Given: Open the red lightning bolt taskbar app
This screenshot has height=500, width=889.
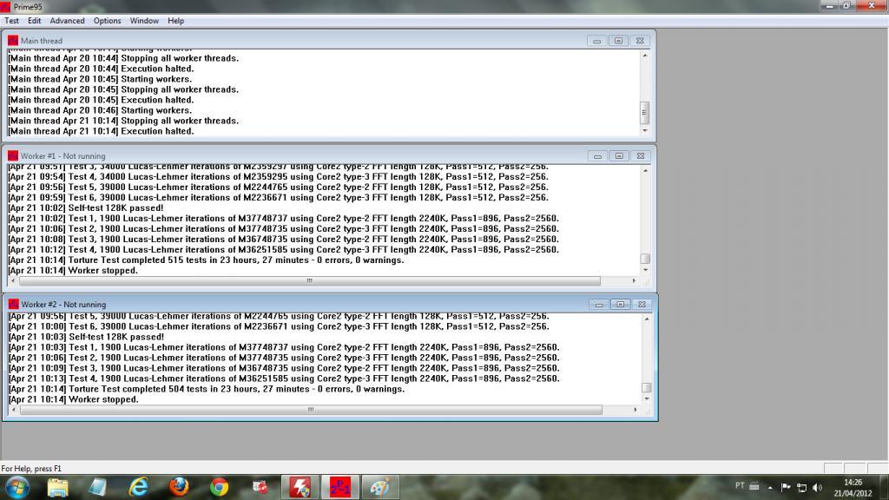Looking at the screenshot, I should pyautogui.click(x=300, y=487).
